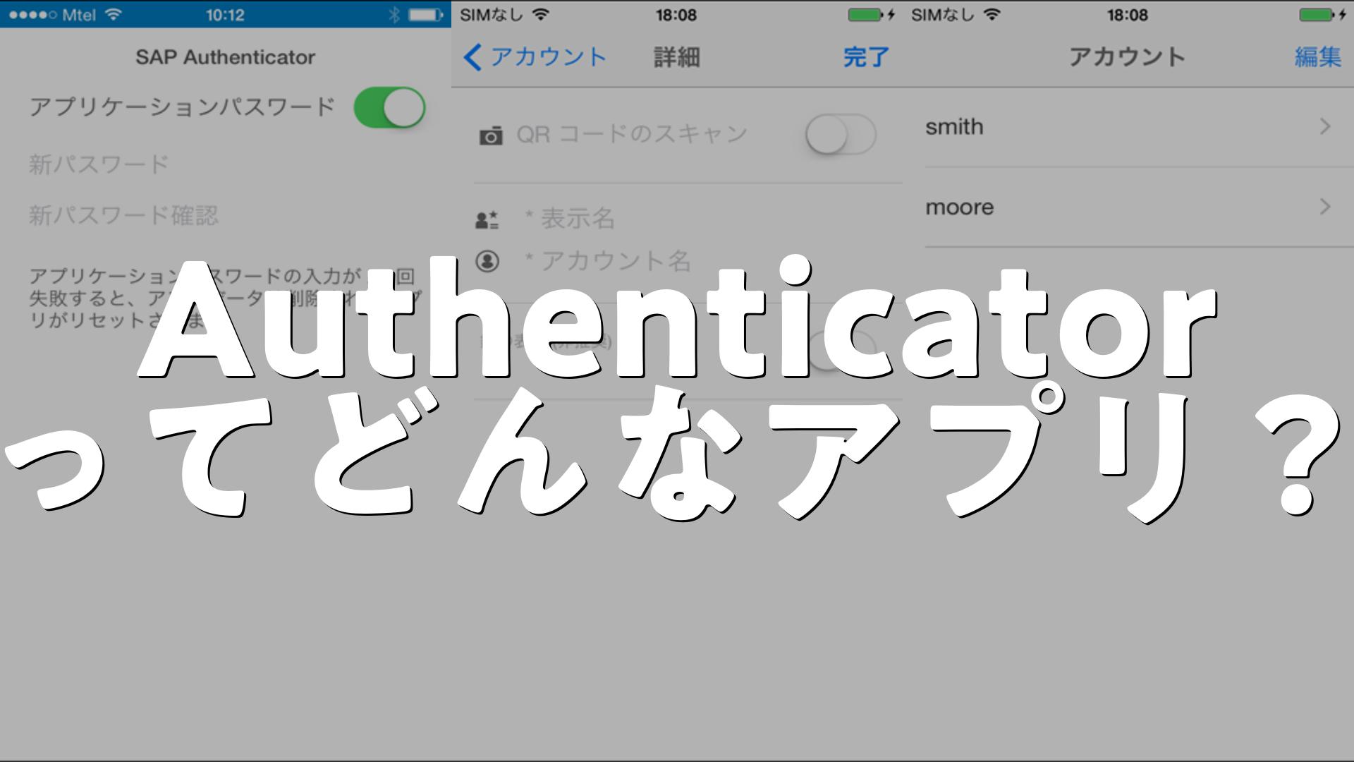The height and width of the screenshot is (762, 1354).
Task: Tap 編集 to edit accounts
Action: (x=1317, y=56)
